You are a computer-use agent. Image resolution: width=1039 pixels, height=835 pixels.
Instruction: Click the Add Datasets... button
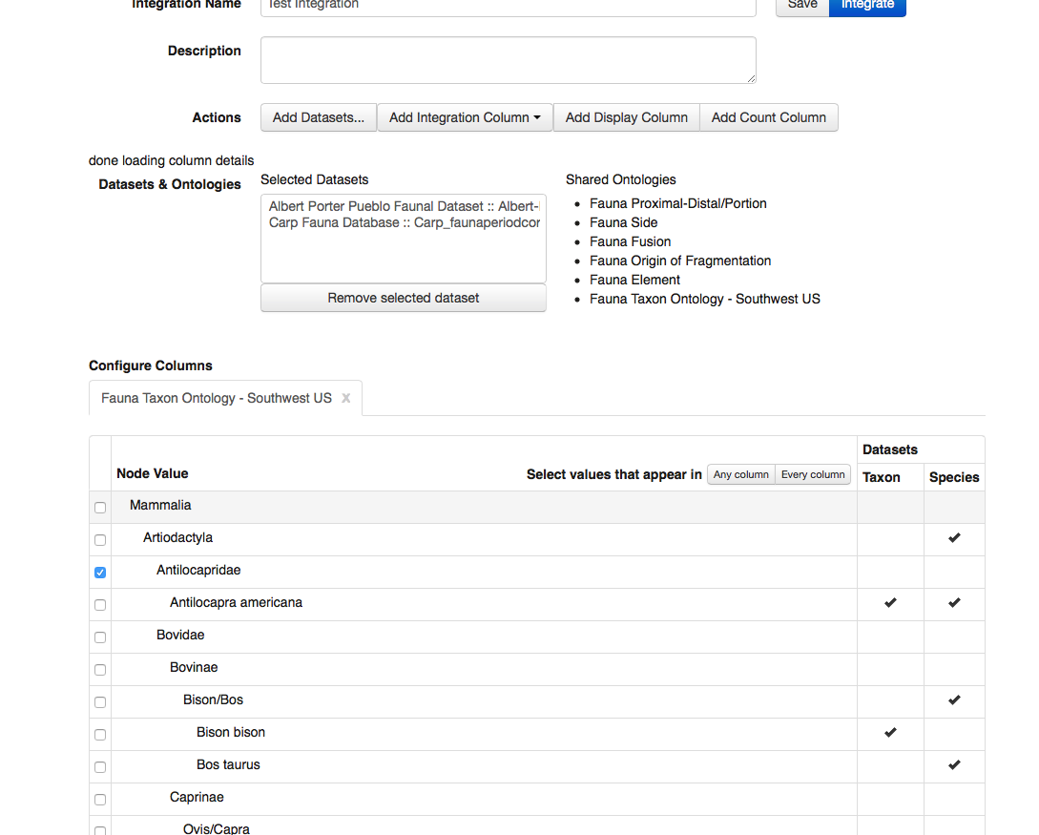click(319, 117)
